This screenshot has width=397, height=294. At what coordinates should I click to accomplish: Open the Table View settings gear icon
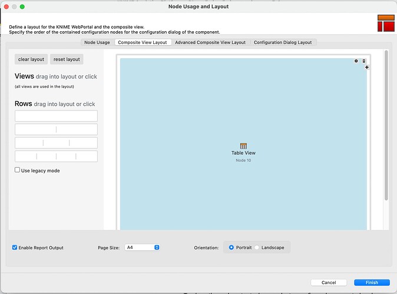356,61
